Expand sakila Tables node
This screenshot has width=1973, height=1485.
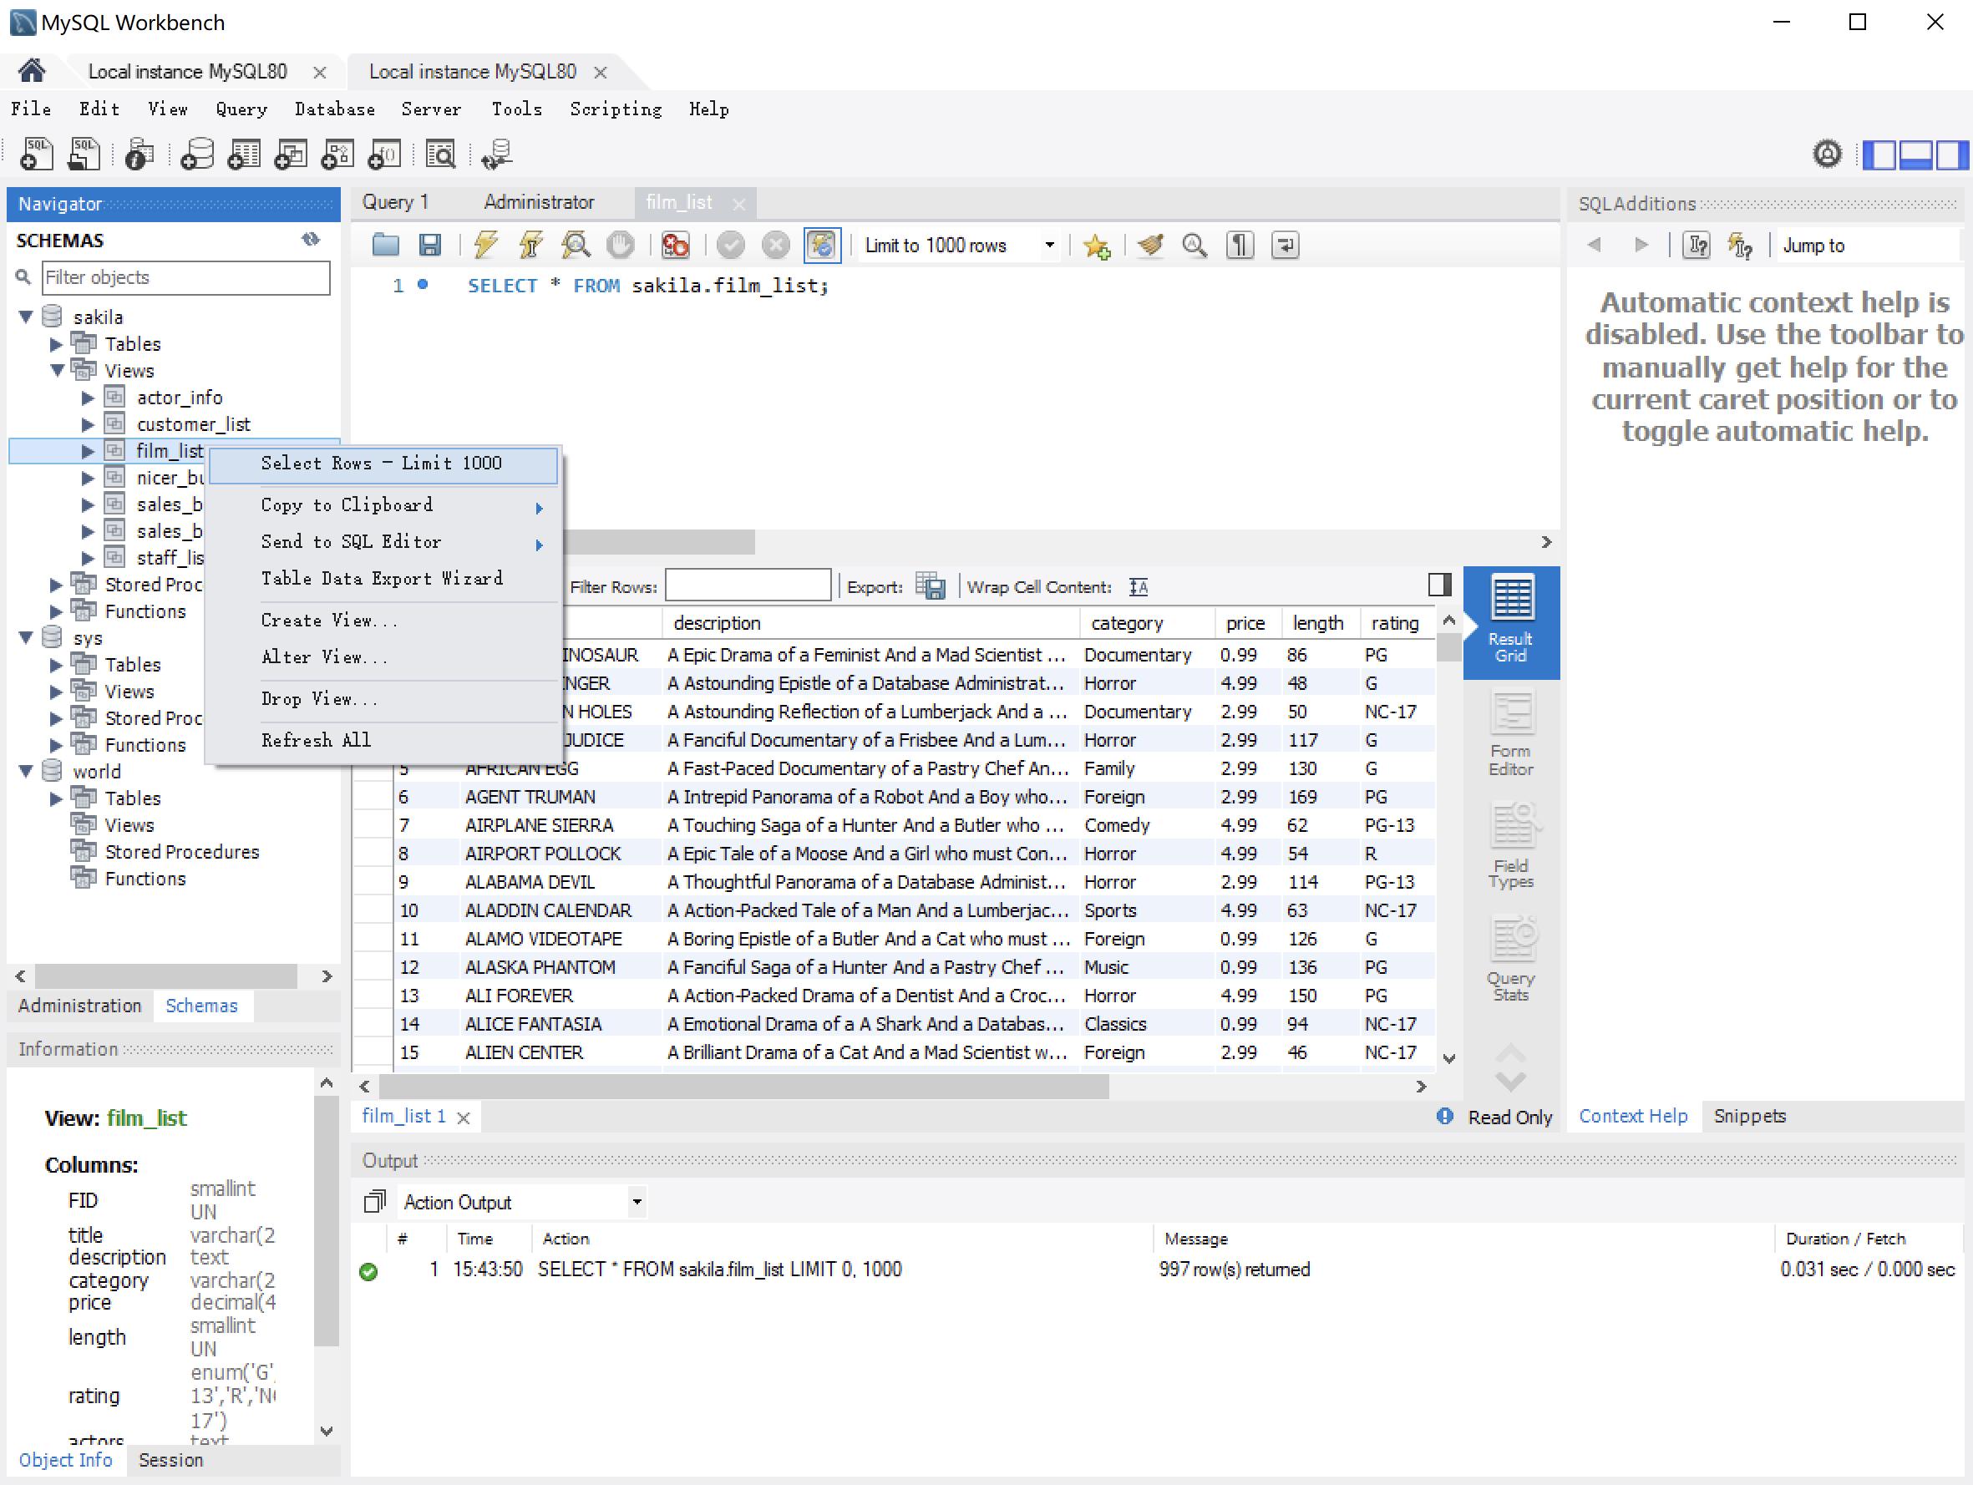[56, 343]
